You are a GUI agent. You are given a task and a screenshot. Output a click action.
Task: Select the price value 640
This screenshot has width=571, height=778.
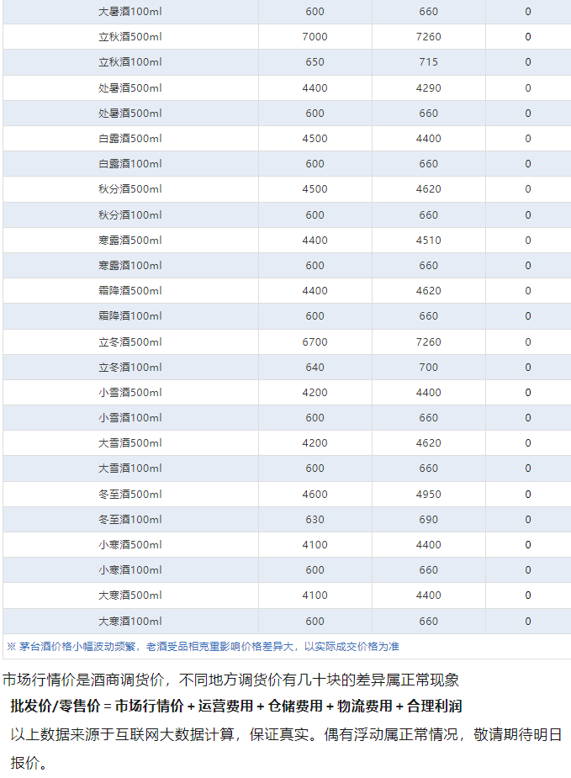coord(315,368)
